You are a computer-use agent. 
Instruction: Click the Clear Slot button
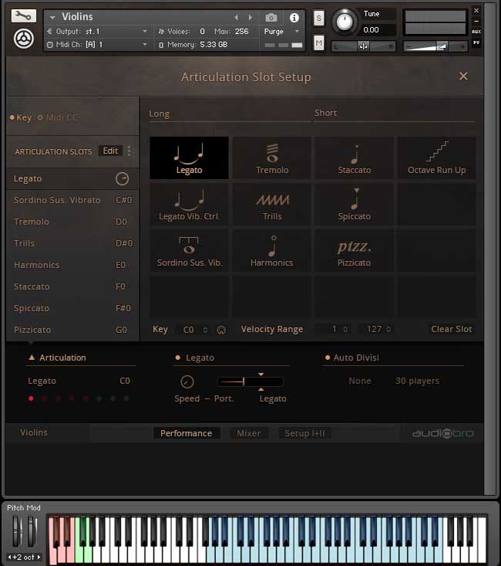point(452,329)
